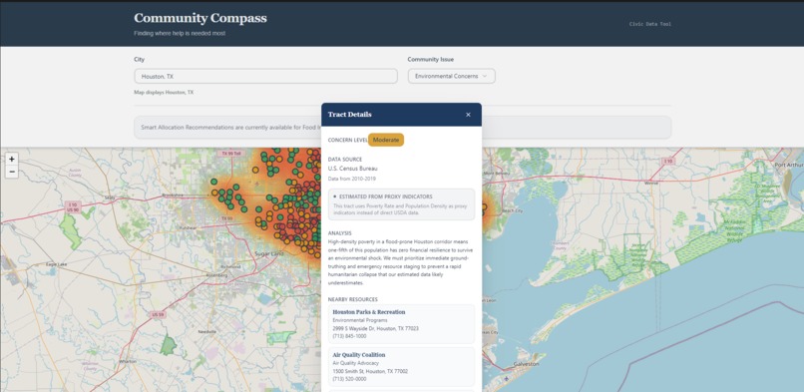Click the Rosenberg label on map
The width and height of the screenshot is (804, 392).
(216, 275)
